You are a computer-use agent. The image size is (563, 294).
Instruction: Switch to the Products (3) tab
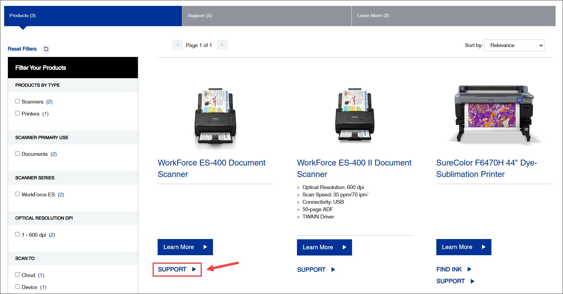click(93, 16)
